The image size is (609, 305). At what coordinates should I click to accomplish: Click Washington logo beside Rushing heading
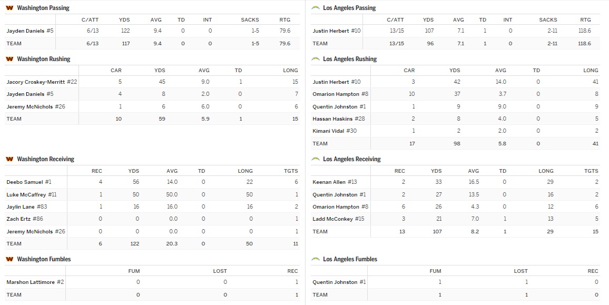click(9, 59)
